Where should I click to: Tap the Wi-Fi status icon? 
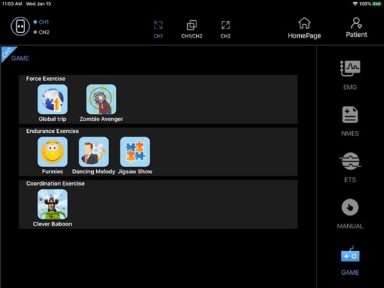(x=355, y=3)
